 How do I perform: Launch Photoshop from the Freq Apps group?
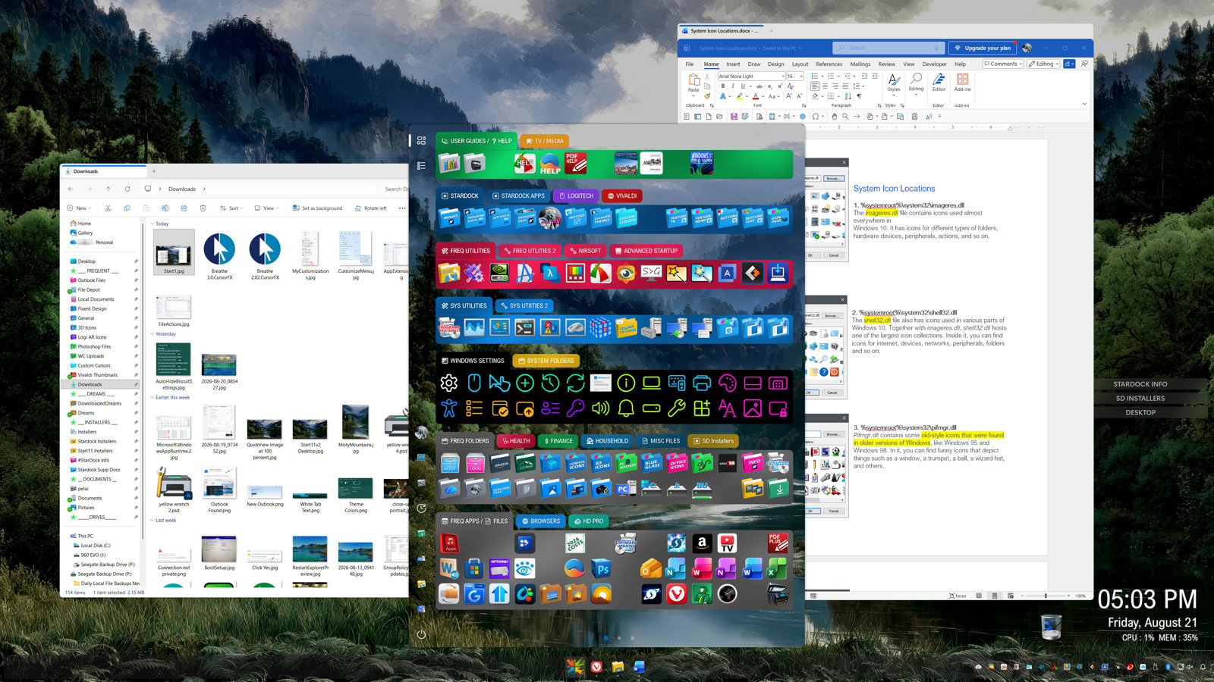tap(601, 568)
